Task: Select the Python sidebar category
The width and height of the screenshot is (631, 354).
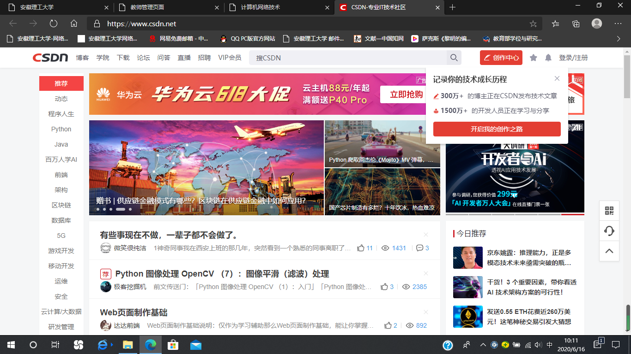Action: click(x=61, y=129)
